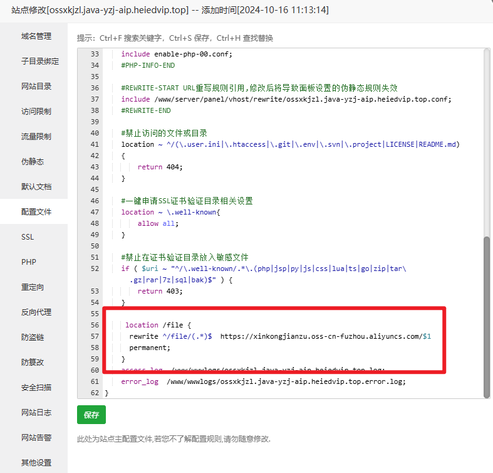The image size is (493, 473).
Task: Open 流量限制 section
Action: [36, 136]
